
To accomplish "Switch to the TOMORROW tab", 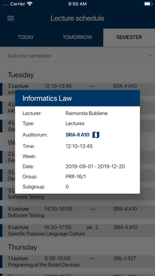I will [77, 37].
